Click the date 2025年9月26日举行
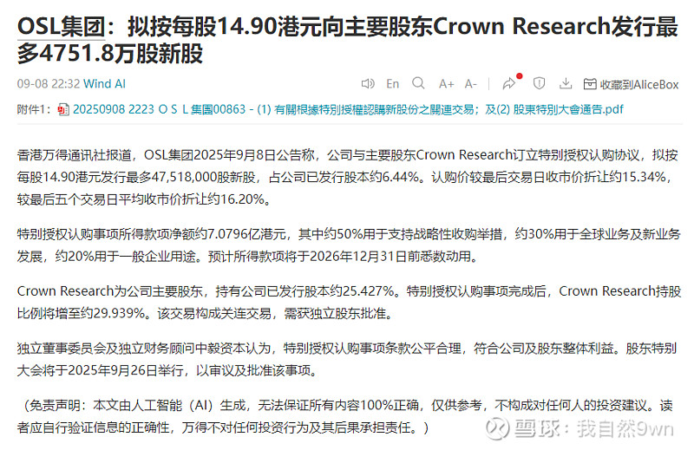This screenshot has width=694, height=450. 126,370
